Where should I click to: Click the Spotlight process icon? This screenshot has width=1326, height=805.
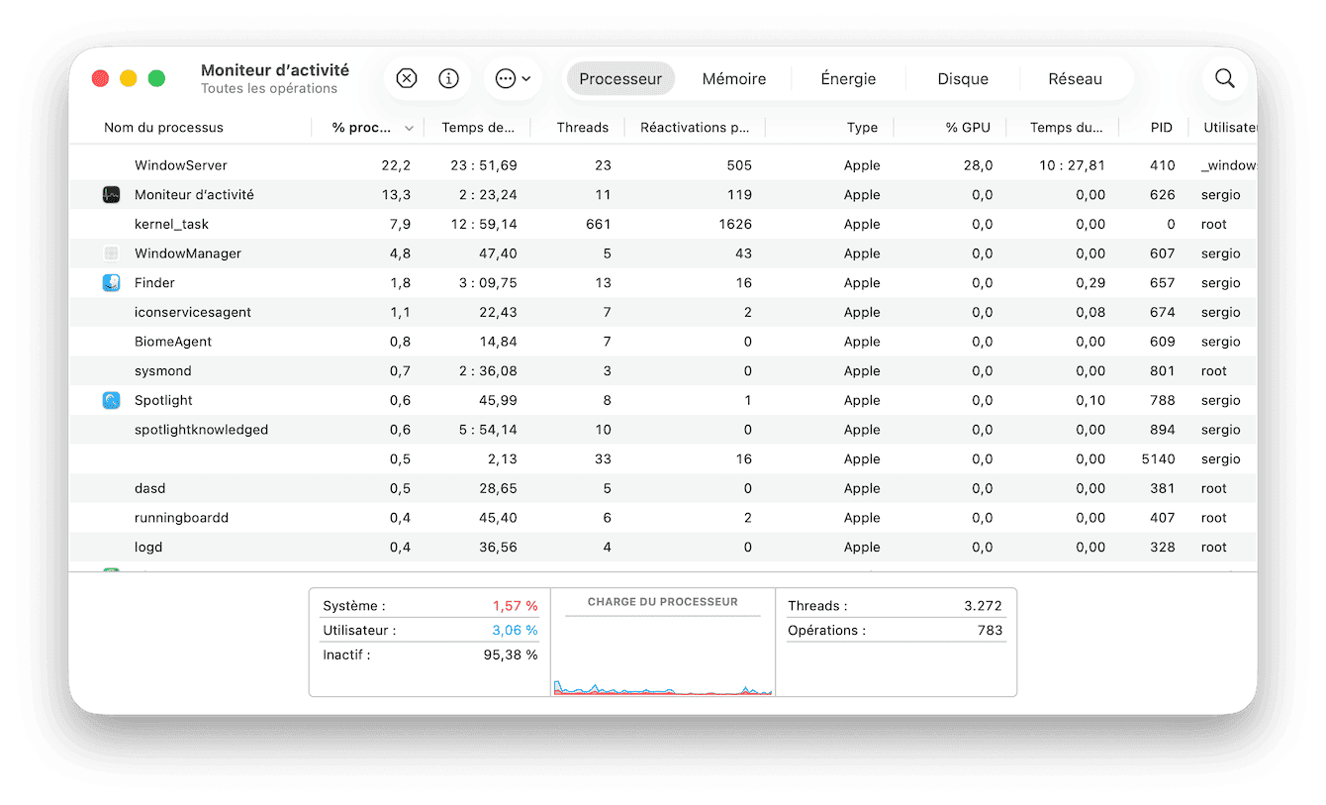[112, 401]
